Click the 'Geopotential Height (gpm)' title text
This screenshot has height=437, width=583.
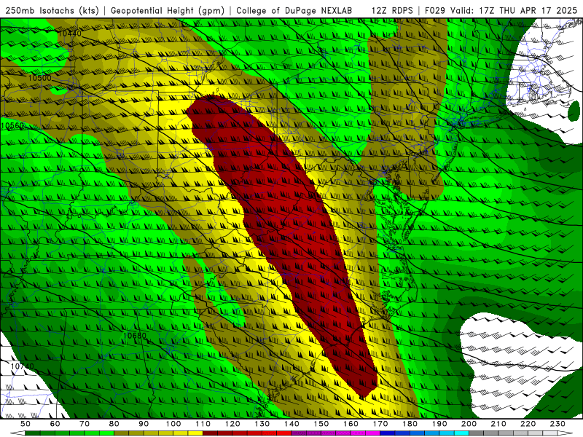coord(168,10)
